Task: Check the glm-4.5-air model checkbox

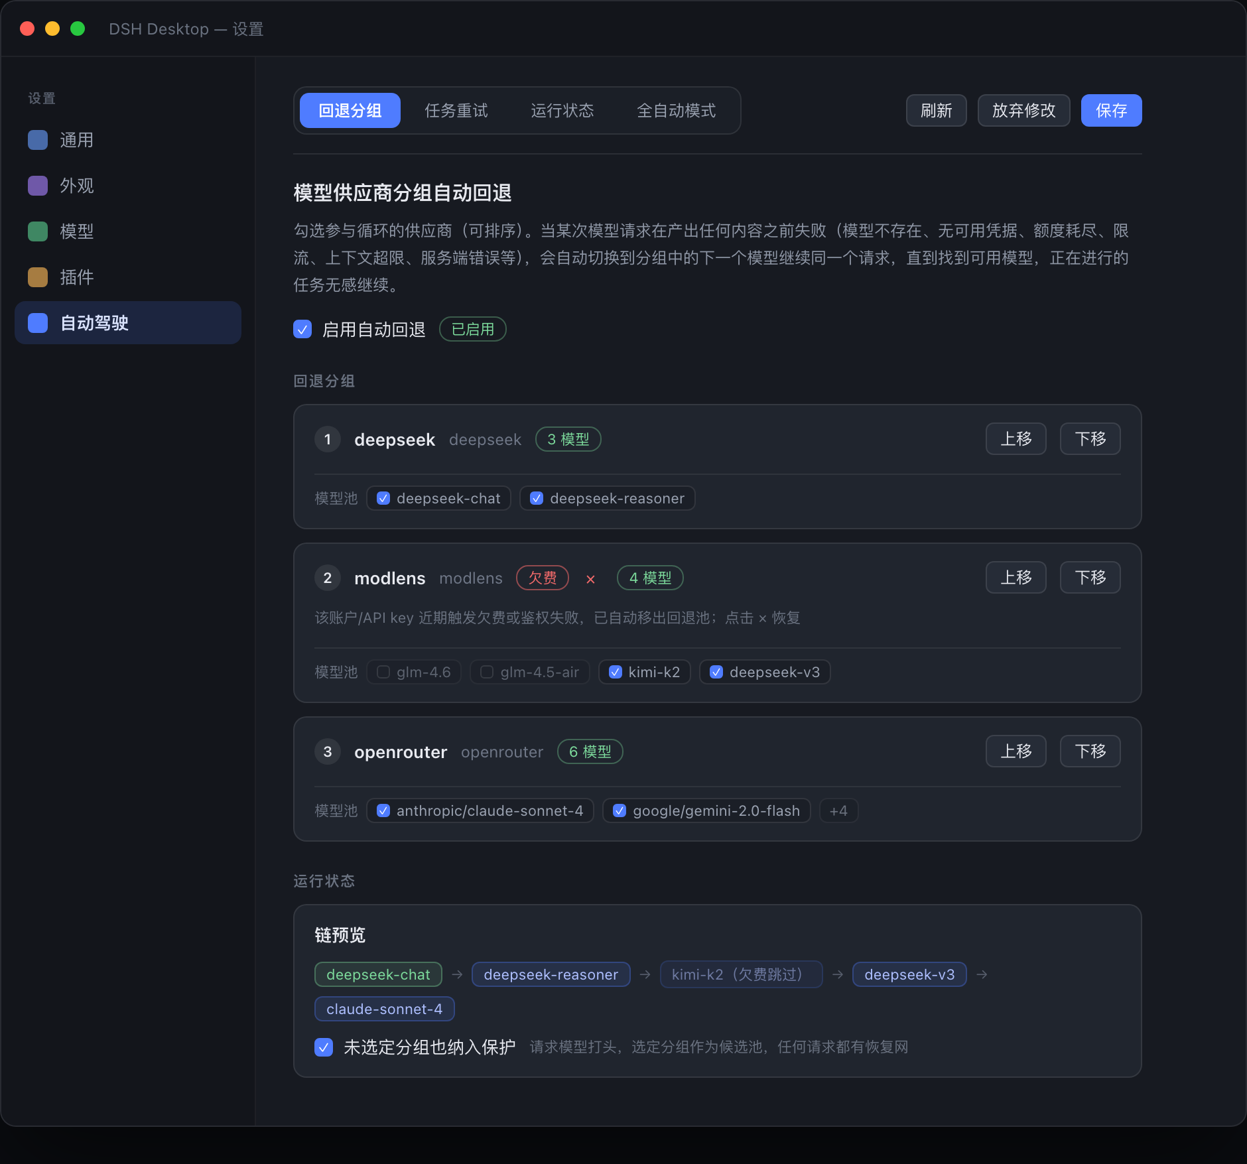Action: [487, 672]
